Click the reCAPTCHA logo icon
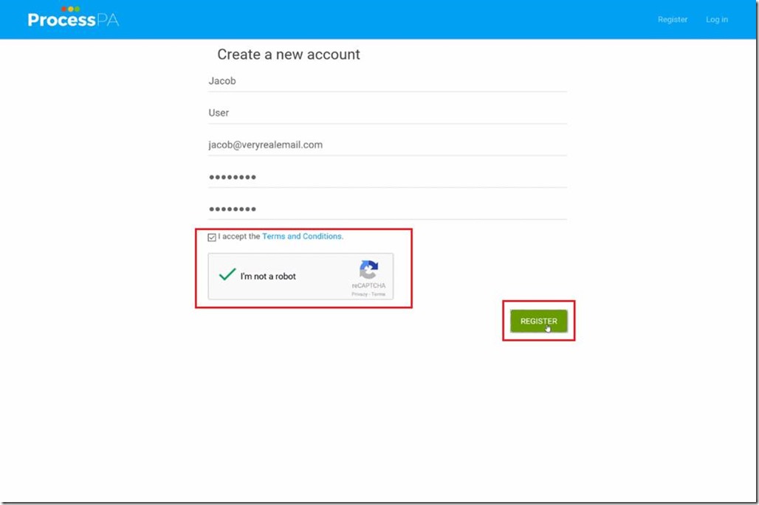The width and height of the screenshot is (759, 505). point(368,269)
